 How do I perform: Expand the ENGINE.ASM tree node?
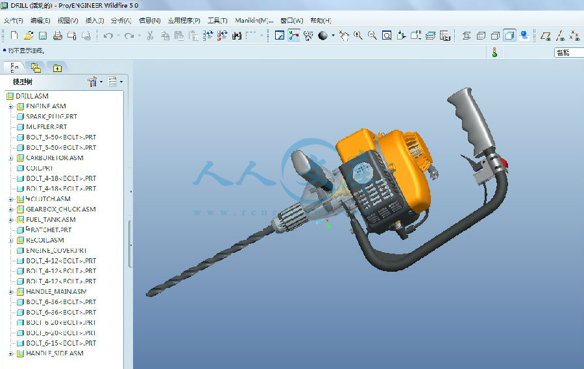[x=11, y=106]
